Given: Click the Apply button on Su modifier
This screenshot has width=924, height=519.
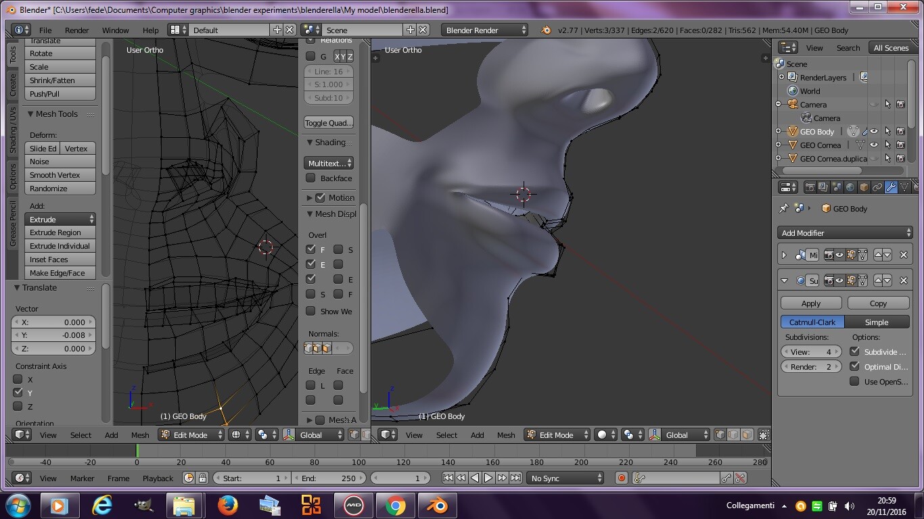Looking at the screenshot, I should [811, 303].
